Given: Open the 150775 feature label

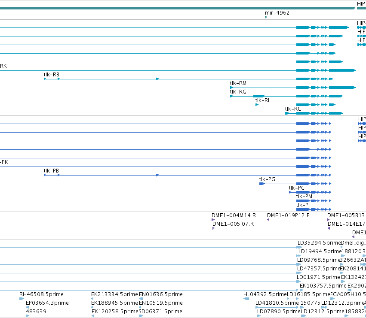Looking at the screenshot, I should pos(311,303).
